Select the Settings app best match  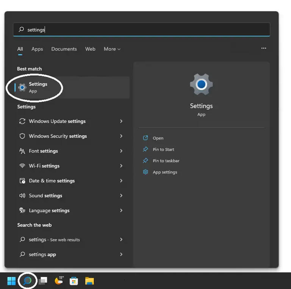(x=38, y=87)
